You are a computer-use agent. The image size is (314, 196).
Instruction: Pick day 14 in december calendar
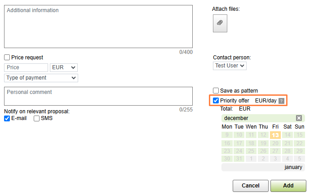click(x=287, y=135)
